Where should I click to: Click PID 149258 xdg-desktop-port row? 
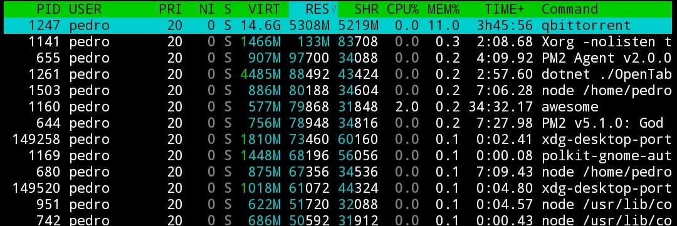click(338, 140)
